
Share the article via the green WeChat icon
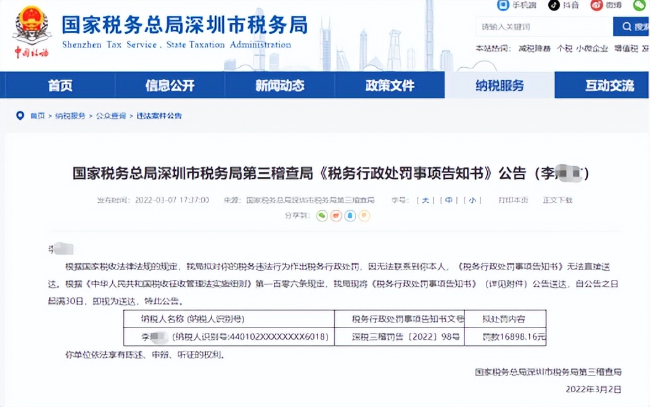coord(321,216)
